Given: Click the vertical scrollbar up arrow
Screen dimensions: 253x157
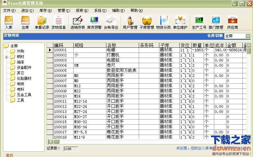Looking at the screenshot, I should click(248, 45).
